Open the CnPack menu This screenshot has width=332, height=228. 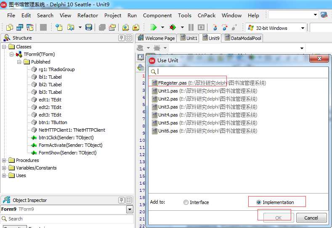(x=207, y=16)
